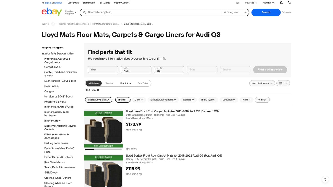Open the Daily Deals link
This screenshot has height=187, width=333.
pyautogui.click(x=73, y=3)
